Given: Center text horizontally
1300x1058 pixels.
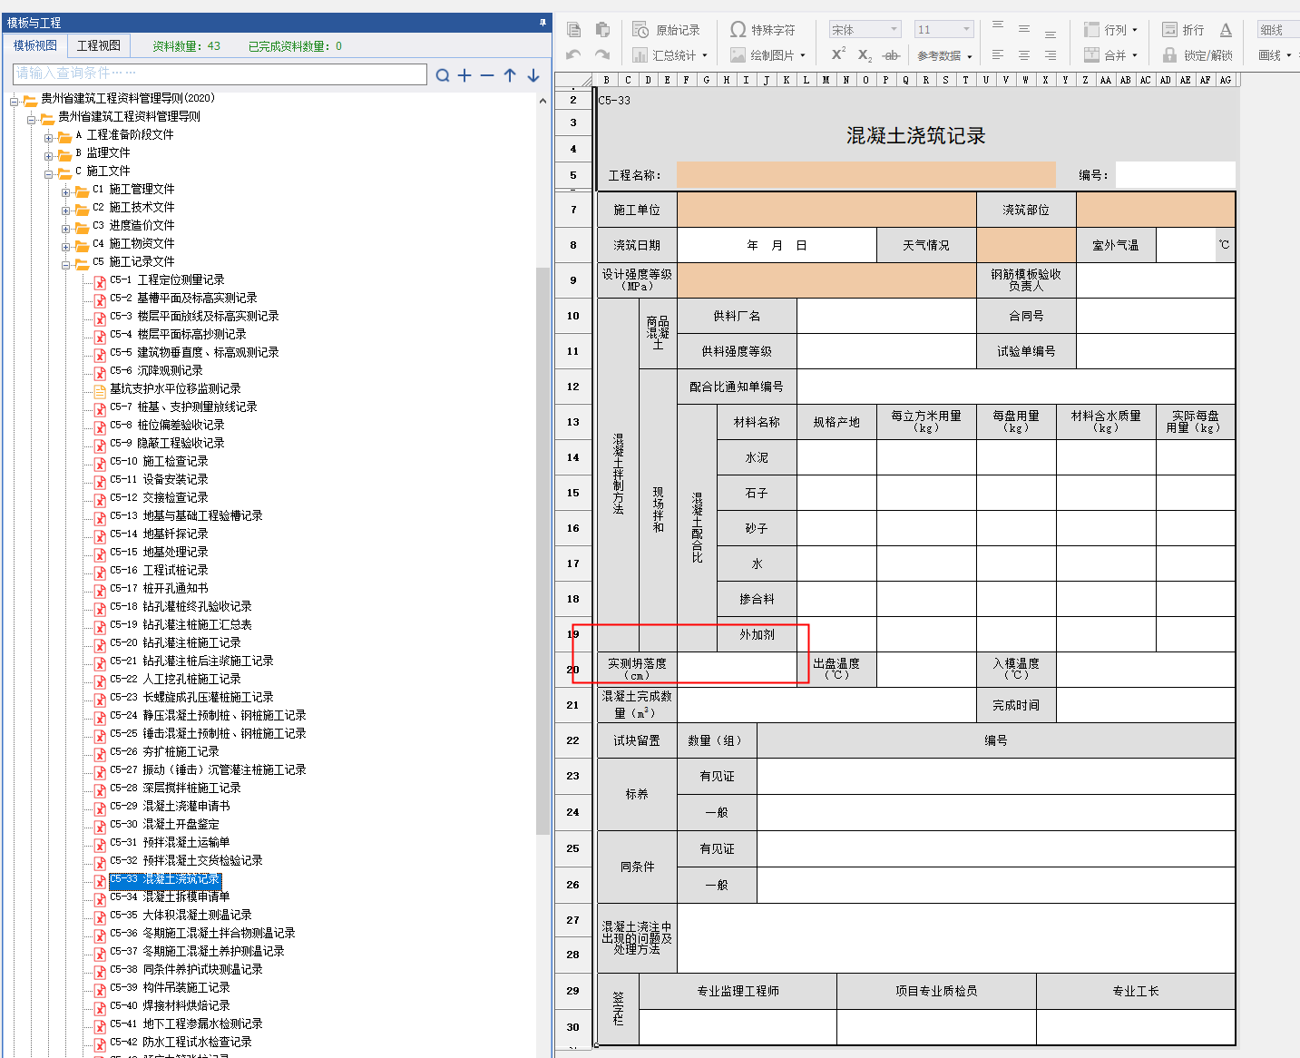Looking at the screenshot, I should pos(1024,55).
